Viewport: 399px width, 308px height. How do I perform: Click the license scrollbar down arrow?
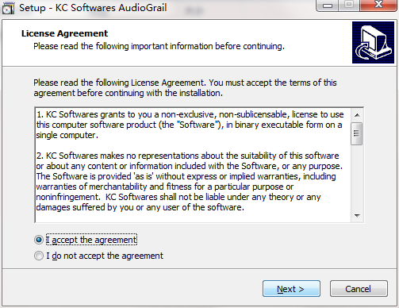coord(357,216)
